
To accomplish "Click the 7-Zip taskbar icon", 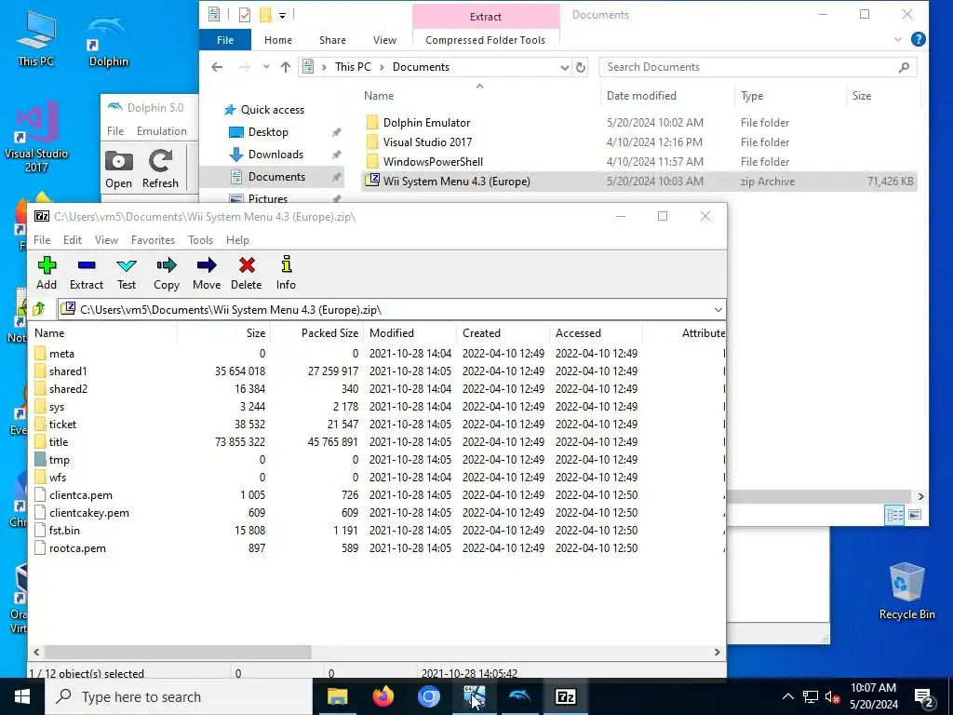I will point(565,696).
